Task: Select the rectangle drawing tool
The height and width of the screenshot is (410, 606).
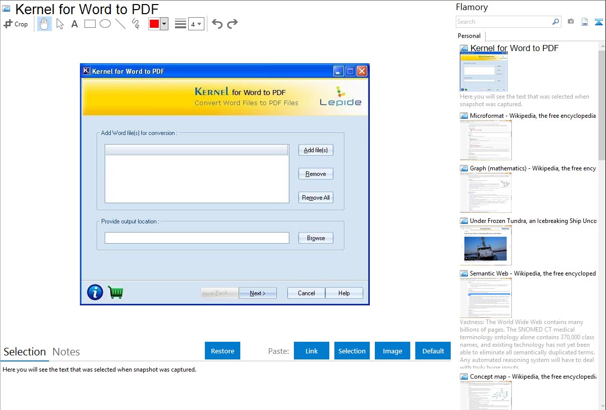Action: 90,24
